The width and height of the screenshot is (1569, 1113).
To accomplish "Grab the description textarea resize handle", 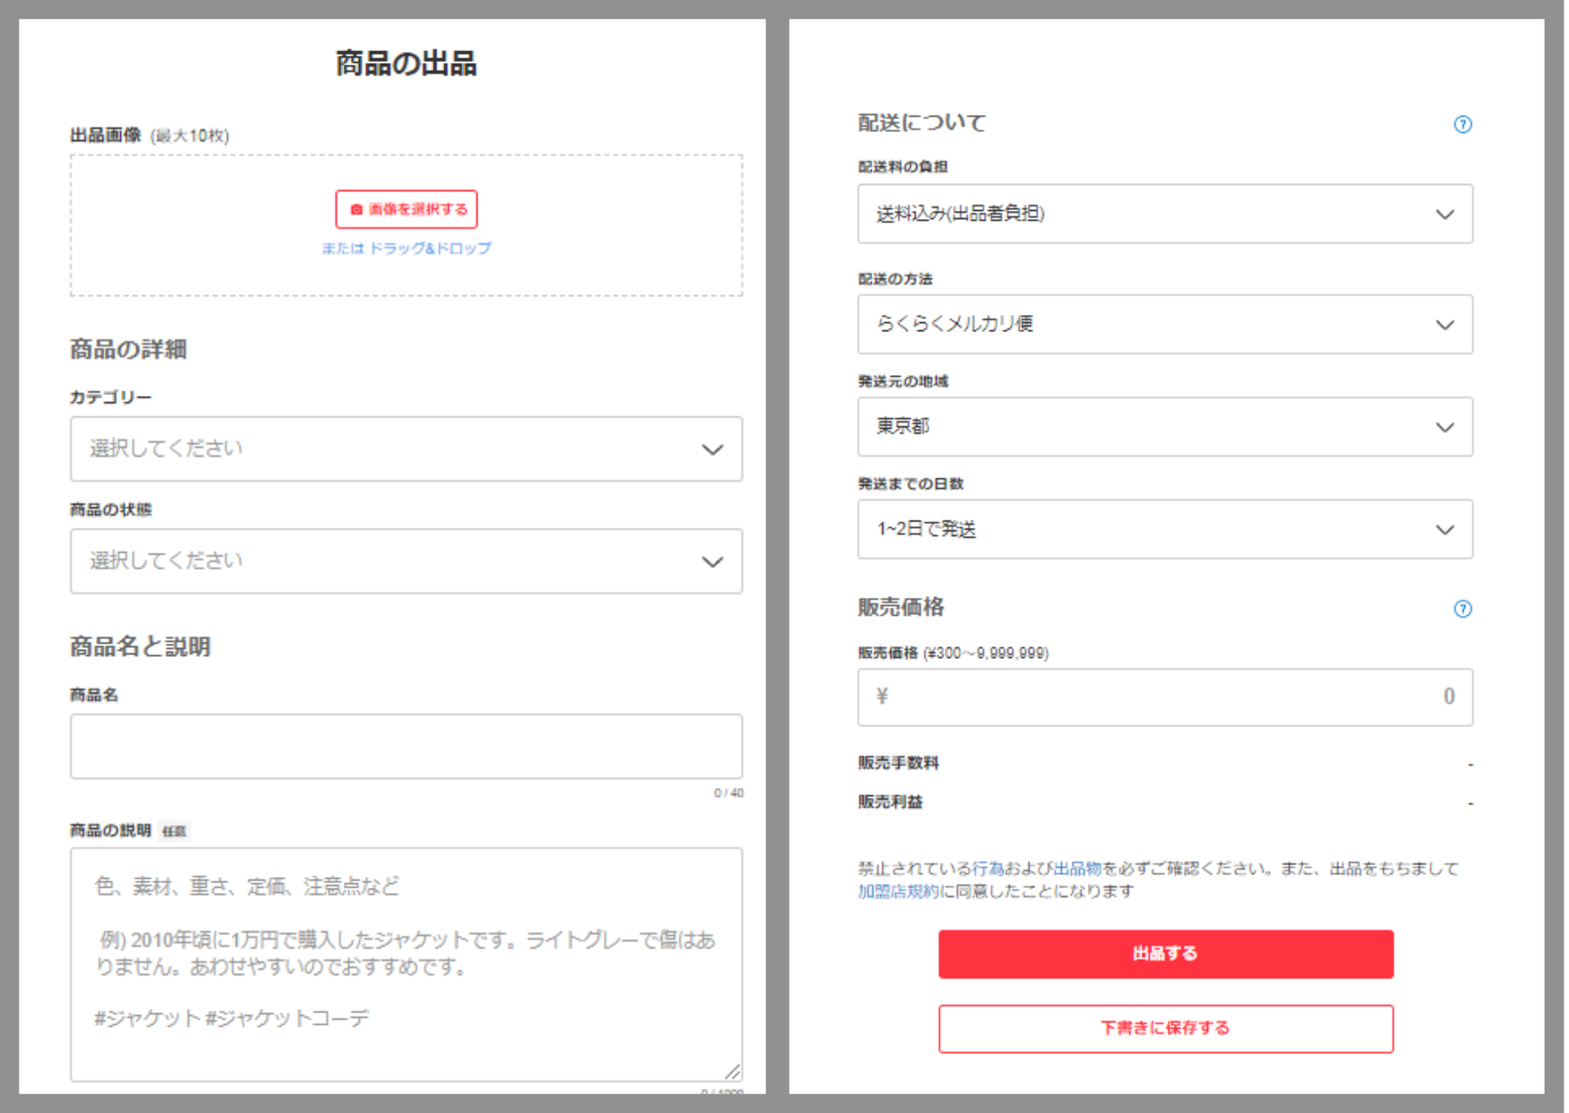I will 734,1073.
